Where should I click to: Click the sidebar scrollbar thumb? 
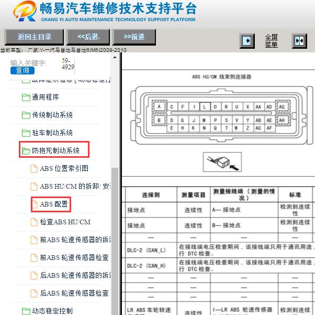click(115, 241)
